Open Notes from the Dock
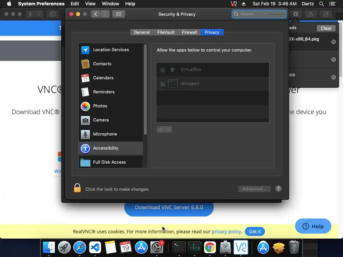Viewport: 343px width, 257px height. [x=111, y=247]
